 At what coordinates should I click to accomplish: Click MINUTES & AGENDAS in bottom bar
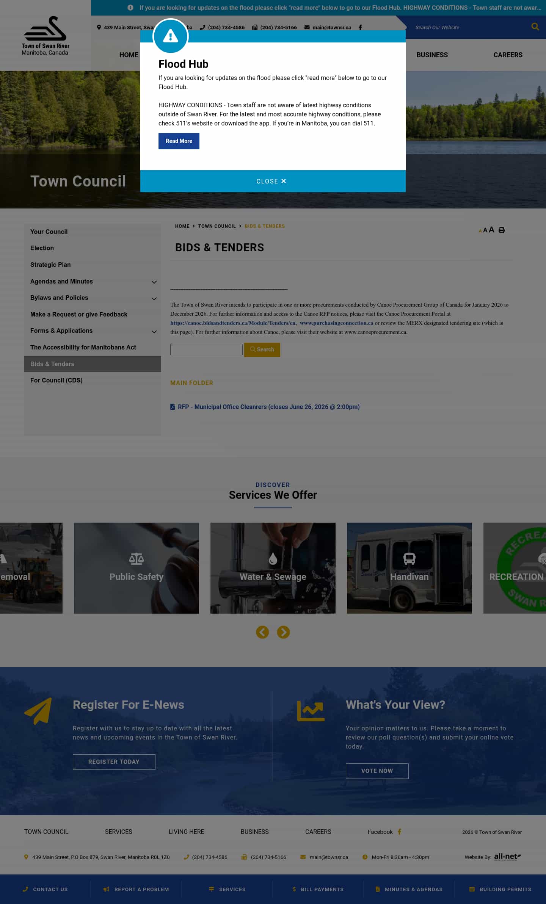point(409,889)
